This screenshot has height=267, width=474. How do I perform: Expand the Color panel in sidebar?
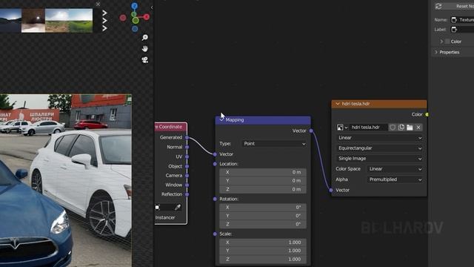tap(441, 42)
